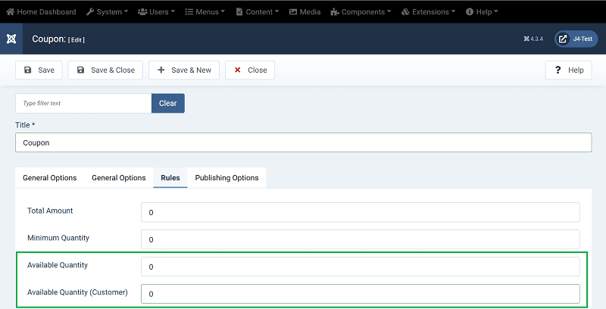Expand the Content dropdown menu
606x309 pixels.
point(258,12)
